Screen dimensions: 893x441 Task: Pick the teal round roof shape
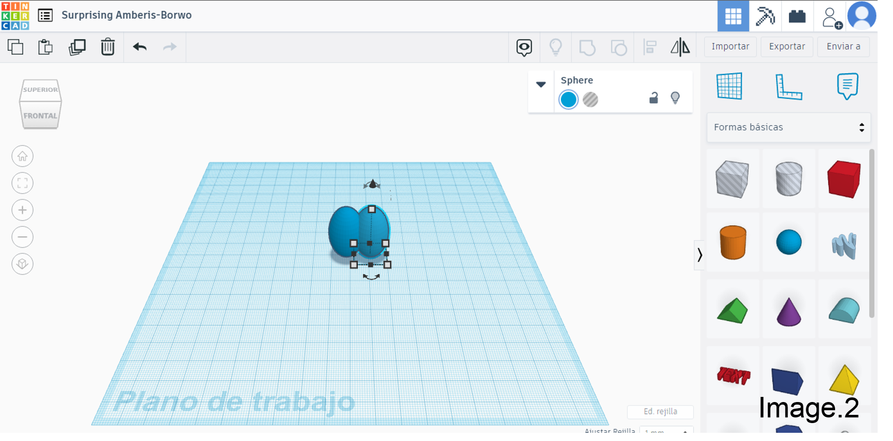[x=844, y=310]
